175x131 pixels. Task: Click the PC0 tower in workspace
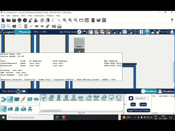[79, 45]
